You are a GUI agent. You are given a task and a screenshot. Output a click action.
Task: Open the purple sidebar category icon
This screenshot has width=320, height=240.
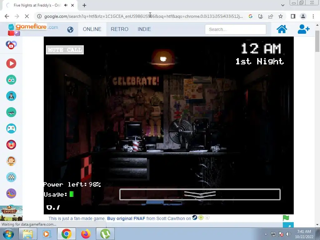[x=11, y=193]
